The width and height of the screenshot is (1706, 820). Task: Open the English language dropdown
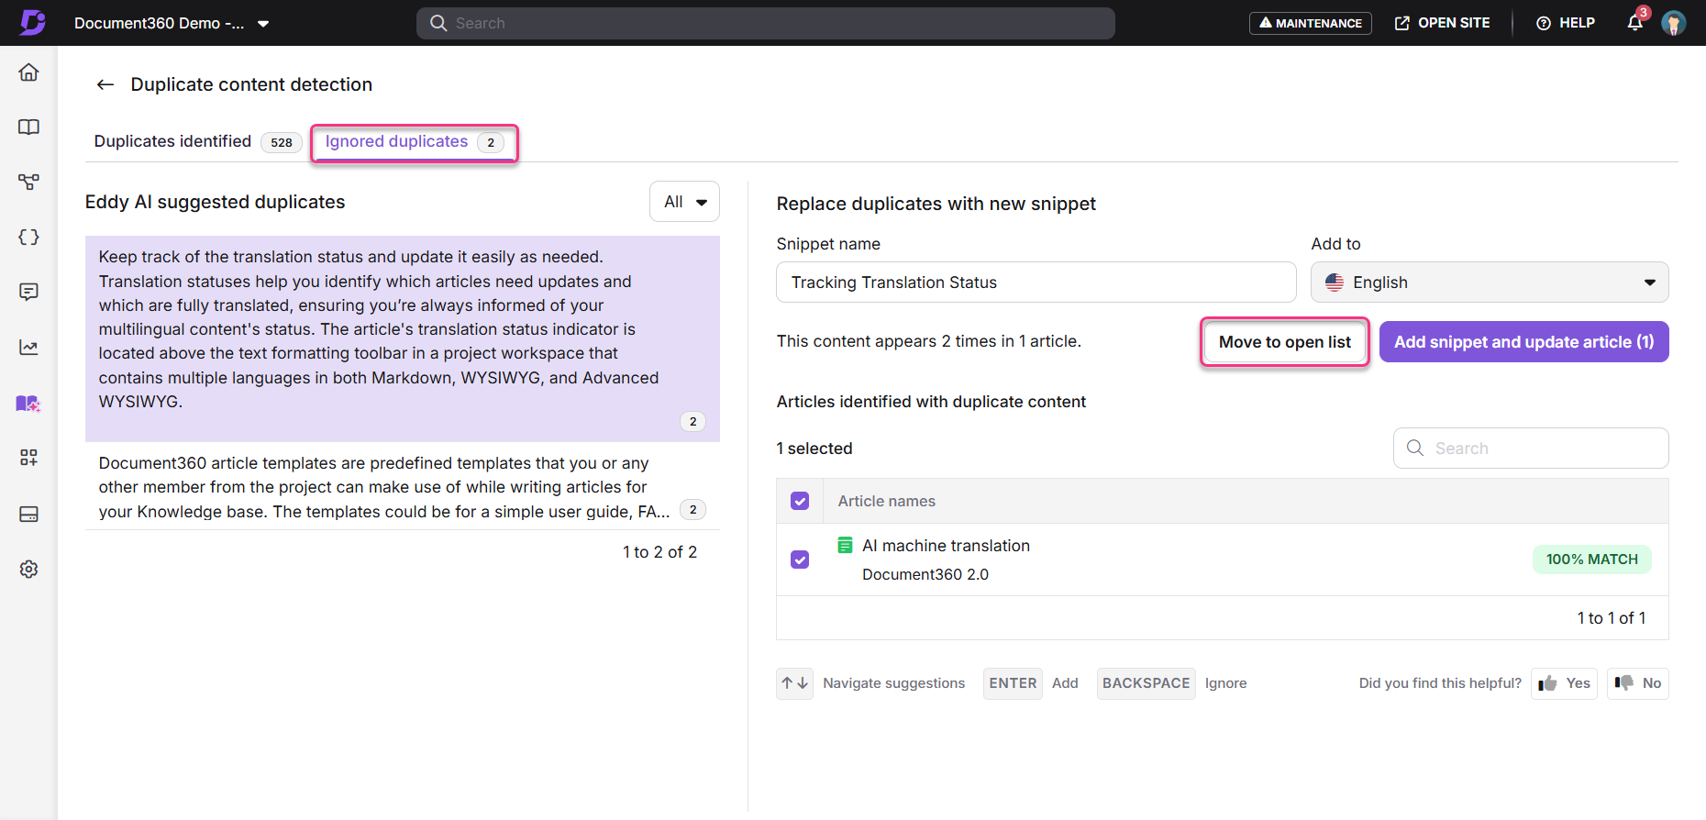click(x=1490, y=283)
